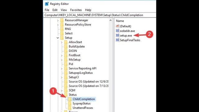This screenshot has width=199, height=112.
Task: Expand the Service Reporting API key
Action: pos(62,68)
